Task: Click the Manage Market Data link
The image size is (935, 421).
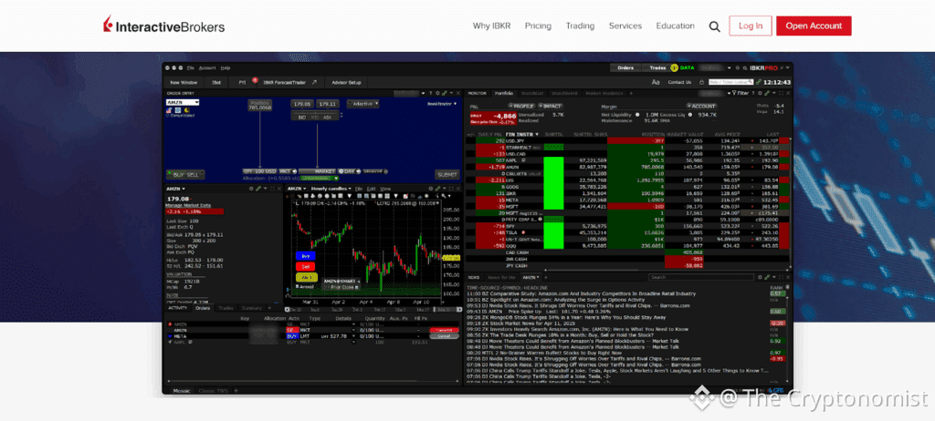Action: point(187,205)
